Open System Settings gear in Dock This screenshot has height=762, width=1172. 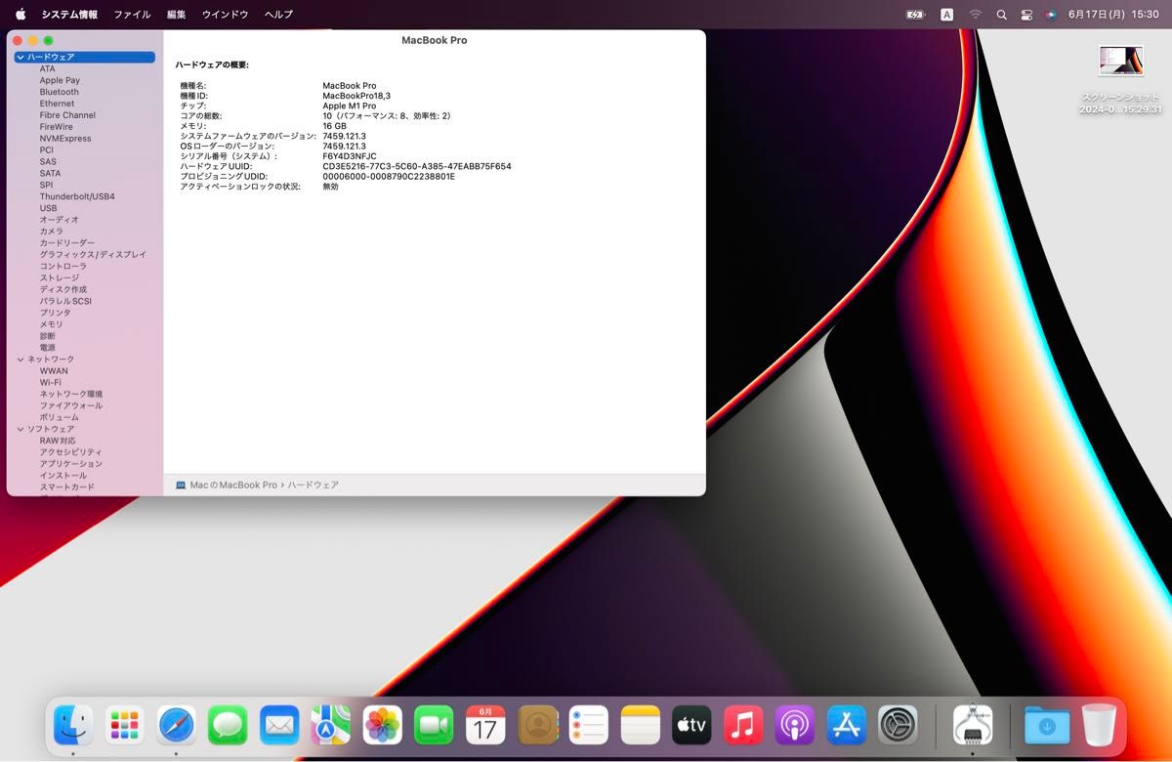pyautogui.click(x=898, y=725)
